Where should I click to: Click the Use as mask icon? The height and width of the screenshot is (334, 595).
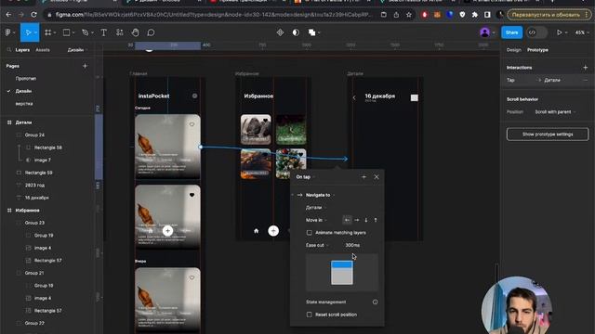click(296, 32)
